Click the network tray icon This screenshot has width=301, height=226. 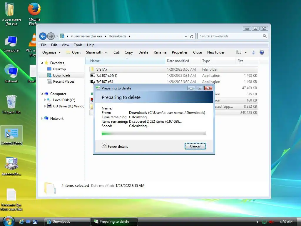[x=264, y=222]
